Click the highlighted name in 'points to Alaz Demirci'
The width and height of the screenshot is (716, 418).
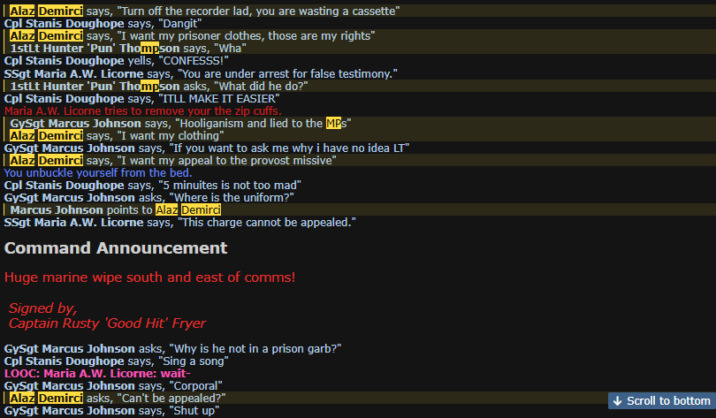[x=188, y=210]
